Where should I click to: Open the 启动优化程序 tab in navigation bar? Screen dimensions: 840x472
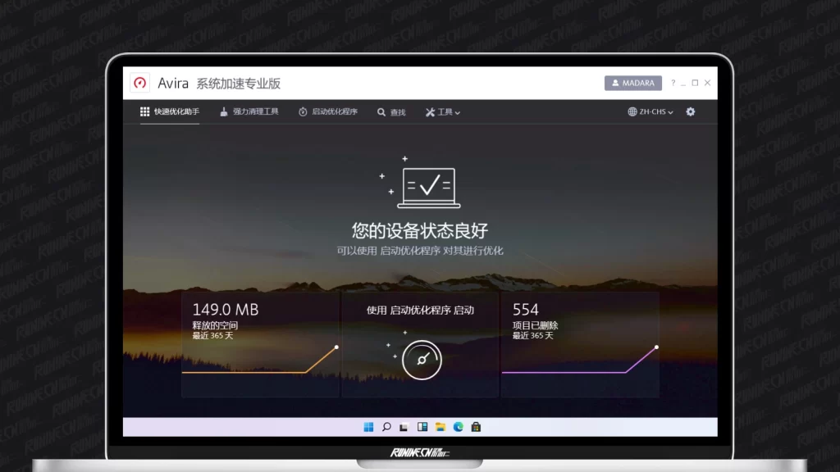[327, 111]
